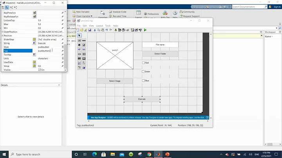Click the Run Figure green arrow in GUIDE
The height and width of the screenshot is (158, 282).
coord(145,30)
